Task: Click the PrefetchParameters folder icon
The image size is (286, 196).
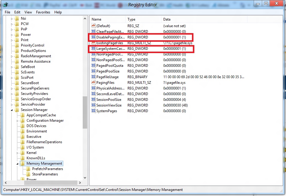Action: (28, 169)
